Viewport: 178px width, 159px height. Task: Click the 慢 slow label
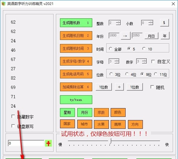60,145
